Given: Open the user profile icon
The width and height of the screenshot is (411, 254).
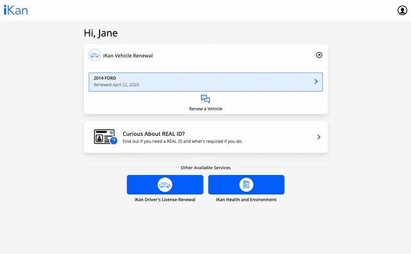Looking at the screenshot, I should click(x=402, y=10).
